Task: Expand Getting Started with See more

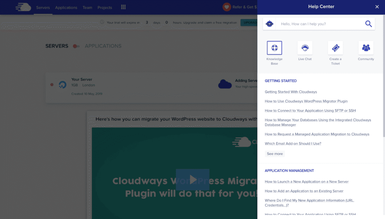Action: click(x=275, y=154)
